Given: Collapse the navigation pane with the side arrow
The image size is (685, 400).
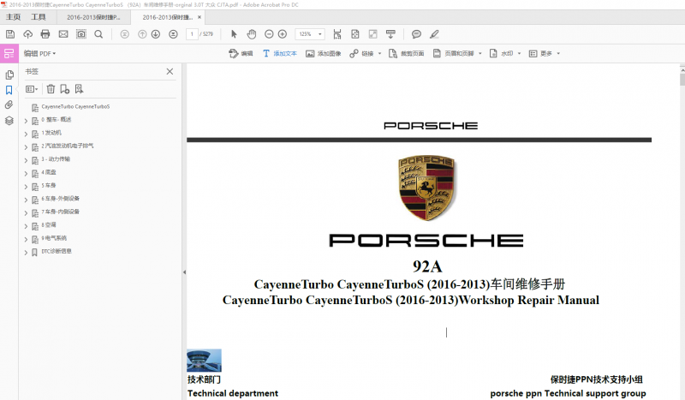Looking at the screenshot, I should pos(184,272).
